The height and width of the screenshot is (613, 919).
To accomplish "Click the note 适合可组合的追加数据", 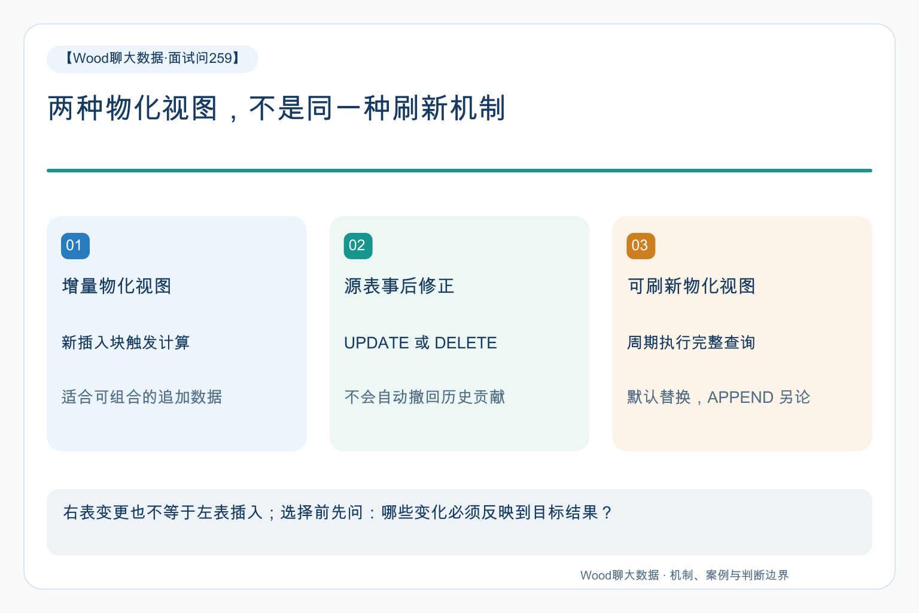I will [142, 397].
